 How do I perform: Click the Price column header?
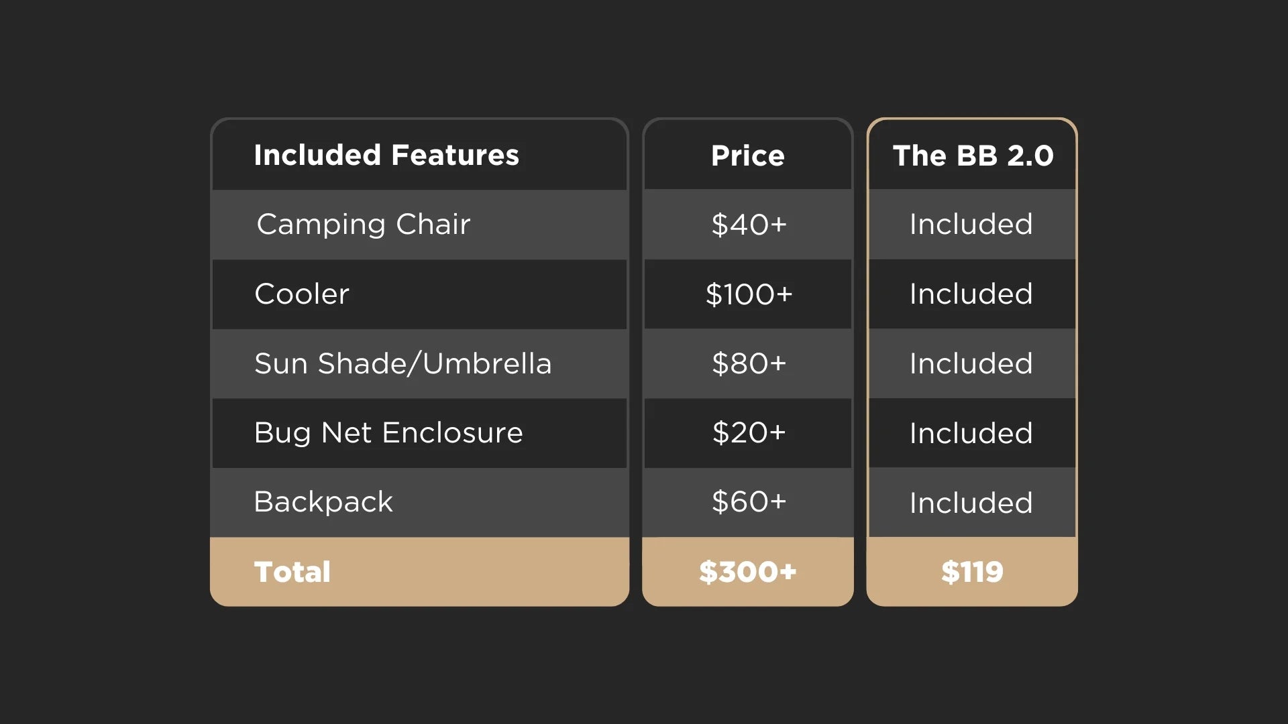747,156
